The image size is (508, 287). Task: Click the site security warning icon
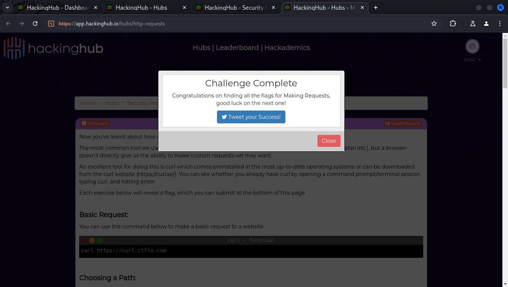click(x=51, y=24)
